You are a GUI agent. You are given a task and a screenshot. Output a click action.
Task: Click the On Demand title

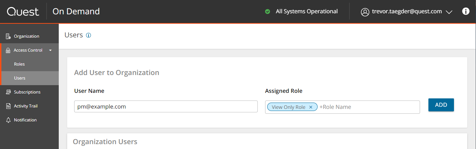[x=76, y=12]
